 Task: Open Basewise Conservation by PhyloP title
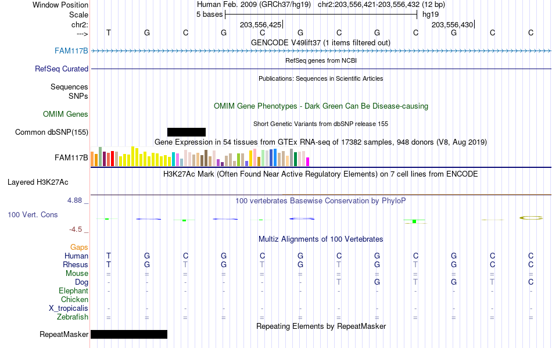[321, 200]
